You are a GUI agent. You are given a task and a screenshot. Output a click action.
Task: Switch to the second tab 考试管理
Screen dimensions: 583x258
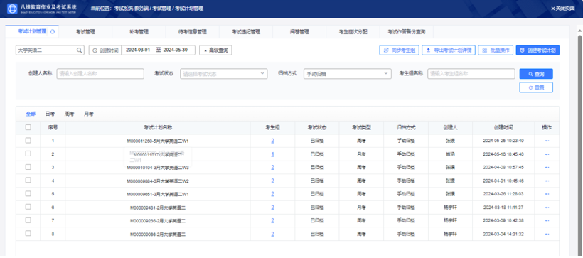85,32
